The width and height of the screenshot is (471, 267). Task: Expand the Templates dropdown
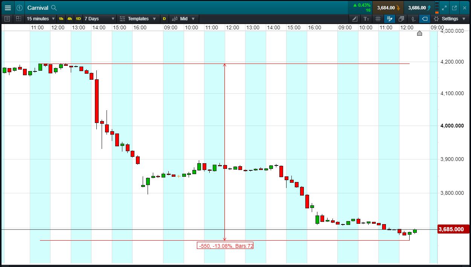click(154, 19)
